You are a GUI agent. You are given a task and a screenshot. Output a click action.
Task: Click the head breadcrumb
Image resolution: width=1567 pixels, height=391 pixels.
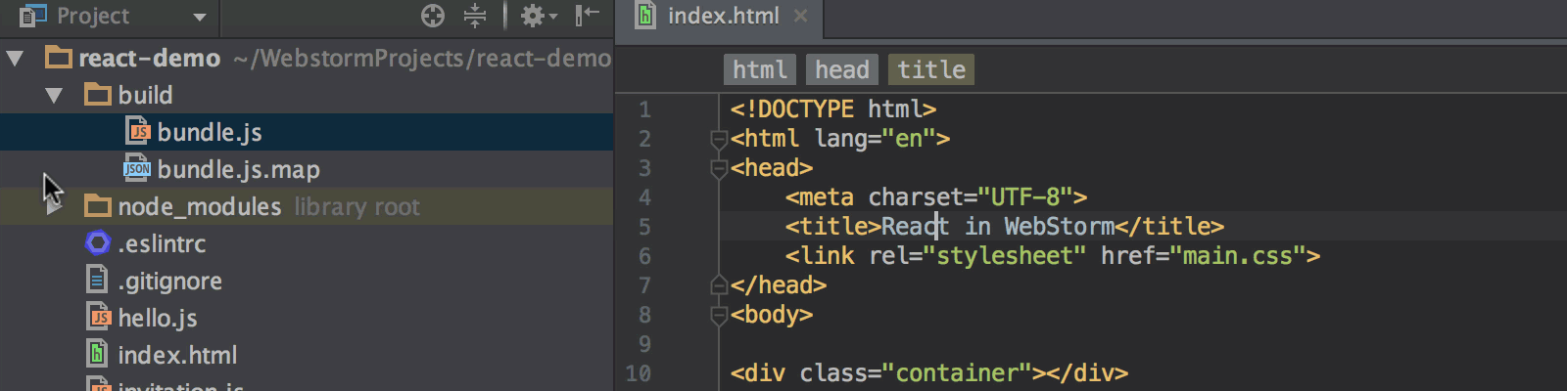[x=842, y=69]
